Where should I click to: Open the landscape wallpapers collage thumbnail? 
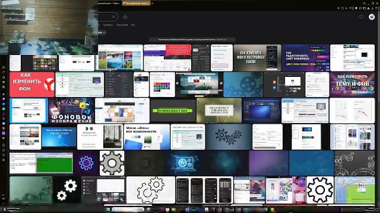(x=120, y=57)
